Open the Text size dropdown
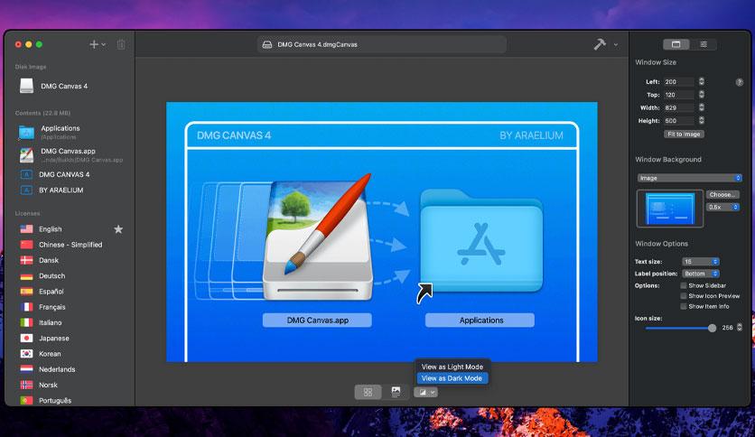Viewport: 755px width, 437px height. (x=701, y=261)
